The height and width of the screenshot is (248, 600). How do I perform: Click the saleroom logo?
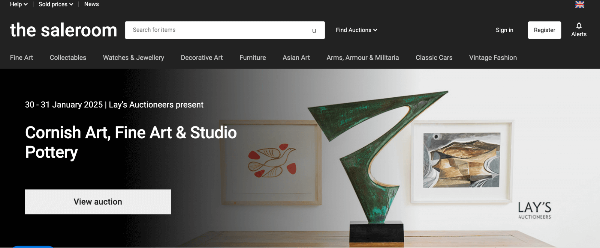coord(63,30)
